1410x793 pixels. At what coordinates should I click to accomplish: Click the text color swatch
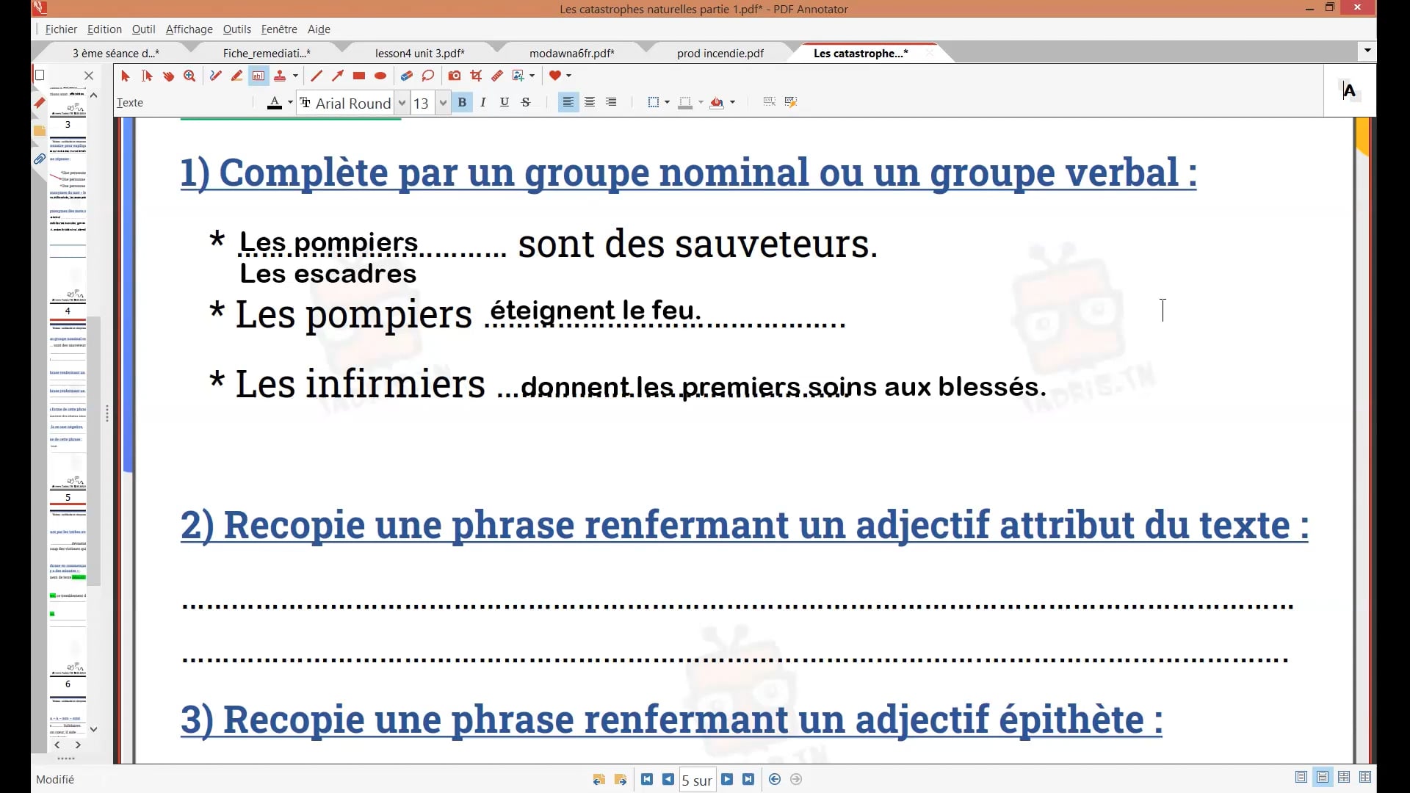pyautogui.click(x=275, y=103)
